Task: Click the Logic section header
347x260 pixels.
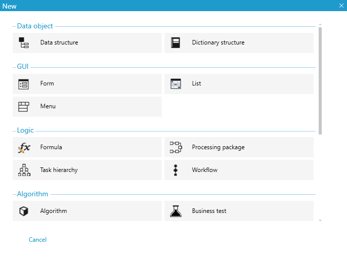Action: [x=25, y=131]
